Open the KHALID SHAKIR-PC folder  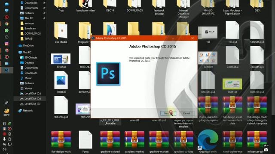(x=208, y=8)
